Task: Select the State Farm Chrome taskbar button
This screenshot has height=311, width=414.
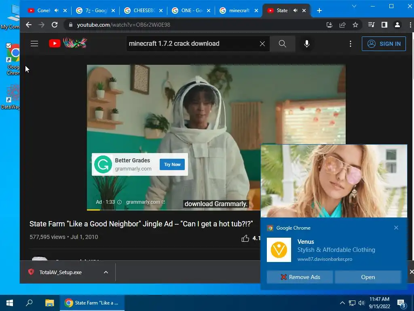Action: (92, 303)
